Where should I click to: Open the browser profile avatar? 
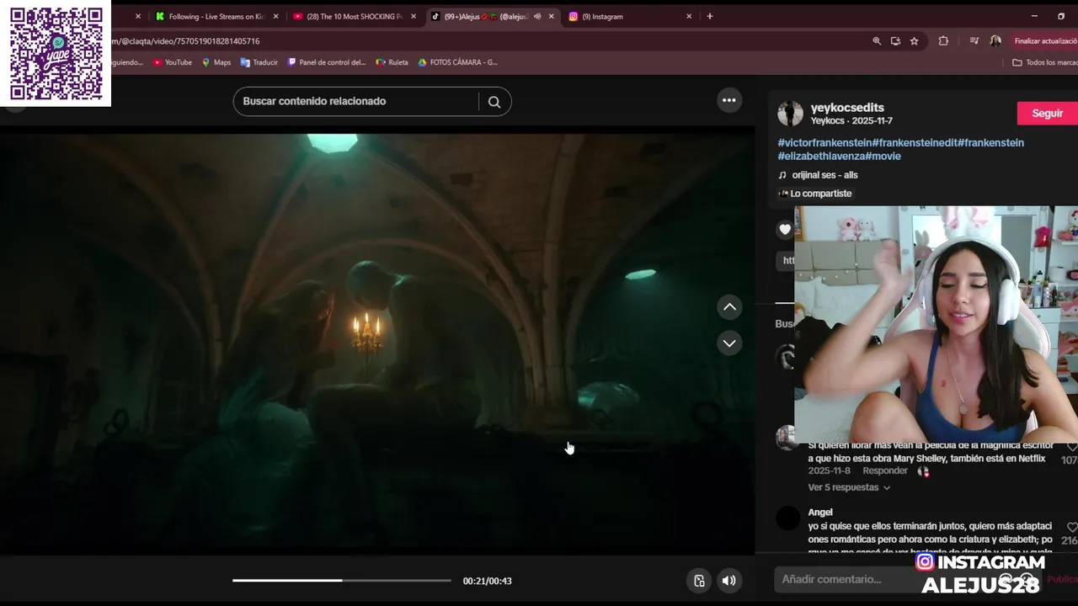pos(995,41)
